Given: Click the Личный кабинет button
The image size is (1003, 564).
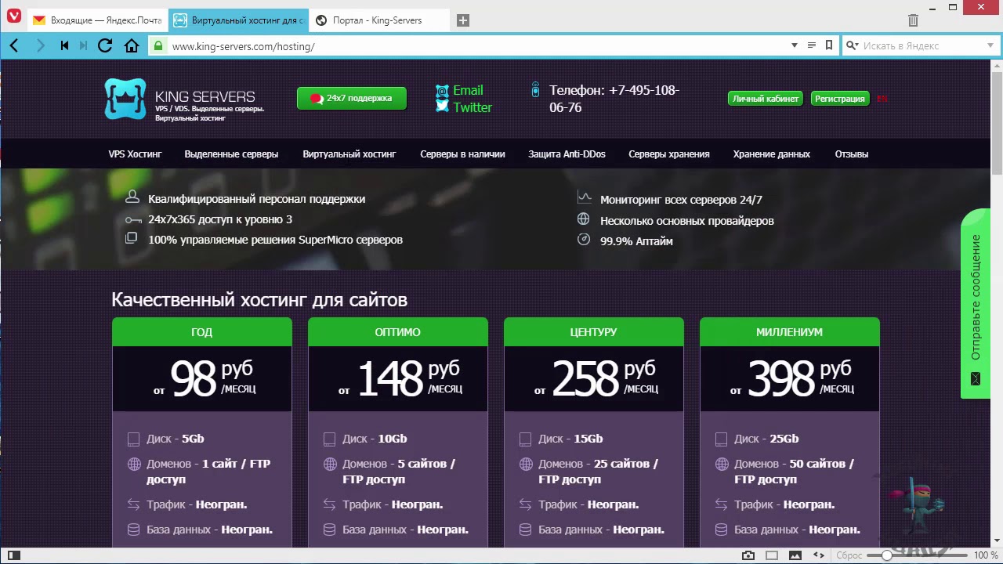Looking at the screenshot, I should click(766, 99).
